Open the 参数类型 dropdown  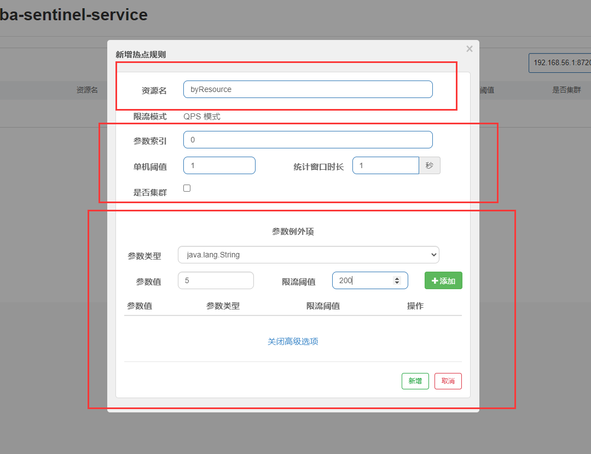pos(308,254)
